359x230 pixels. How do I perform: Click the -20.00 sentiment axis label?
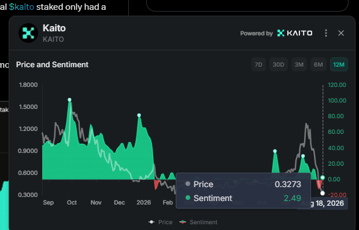(337, 195)
